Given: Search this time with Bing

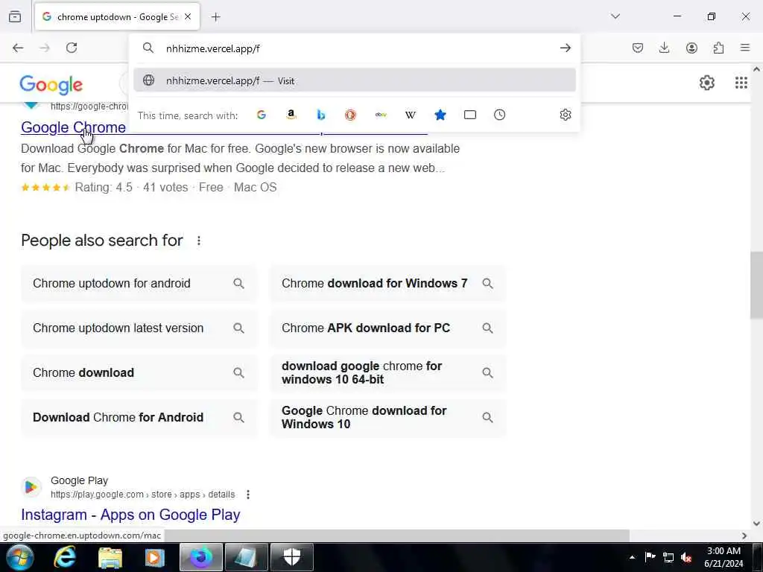Looking at the screenshot, I should pyautogui.click(x=320, y=115).
